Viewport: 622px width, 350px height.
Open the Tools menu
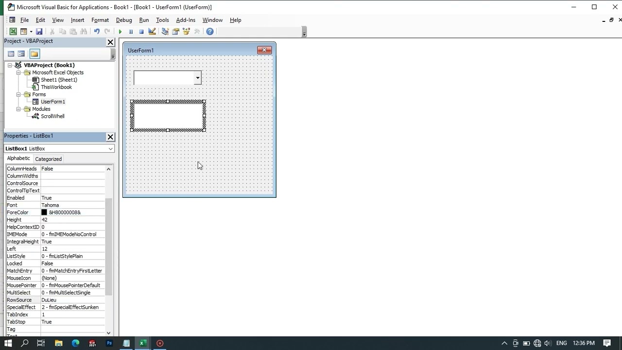click(162, 20)
